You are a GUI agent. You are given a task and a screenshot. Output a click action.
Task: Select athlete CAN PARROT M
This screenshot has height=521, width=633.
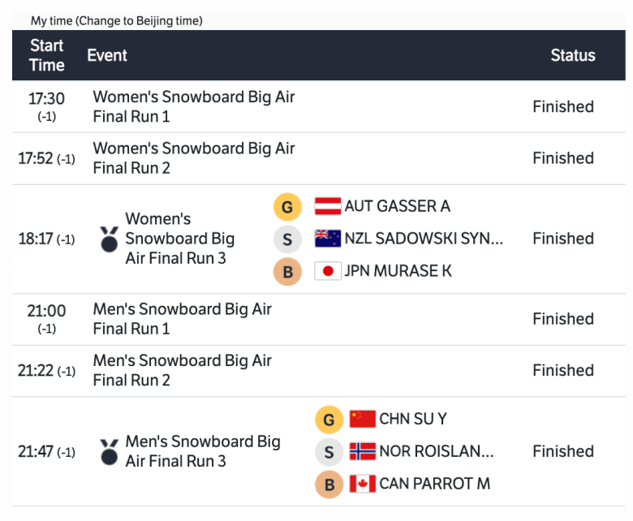pos(434,484)
